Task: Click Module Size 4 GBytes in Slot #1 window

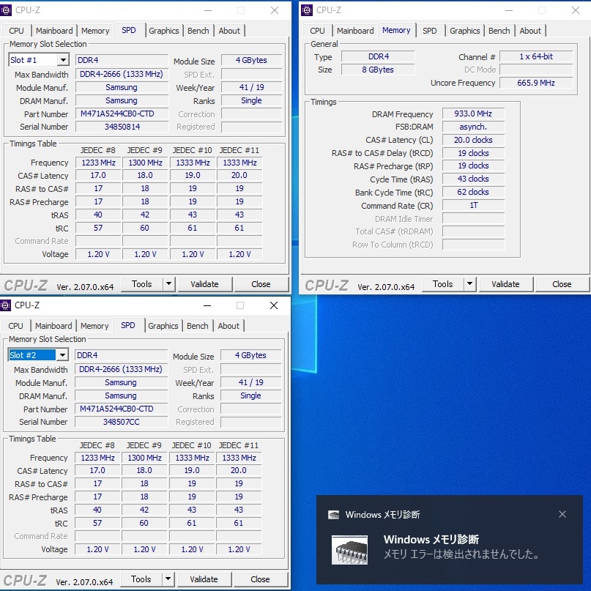Action: pos(251,60)
